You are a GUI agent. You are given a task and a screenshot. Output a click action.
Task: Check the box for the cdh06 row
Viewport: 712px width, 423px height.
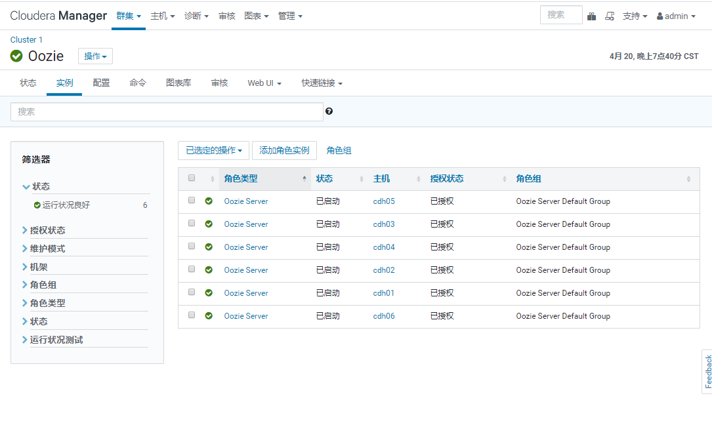coord(192,315)
